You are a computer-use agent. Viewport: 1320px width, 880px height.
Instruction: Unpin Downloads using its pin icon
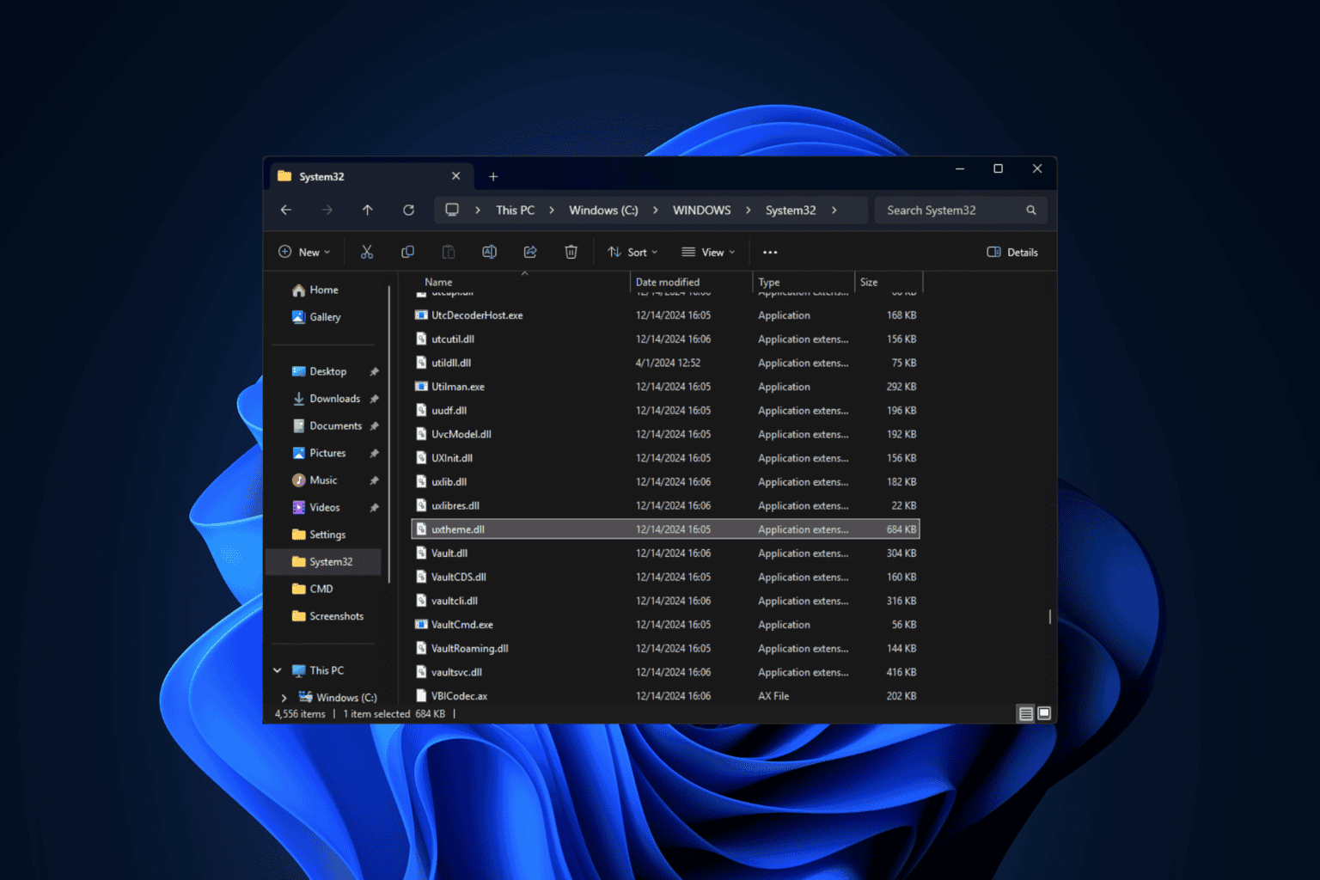pyautogui.click(x=374, y=399)
